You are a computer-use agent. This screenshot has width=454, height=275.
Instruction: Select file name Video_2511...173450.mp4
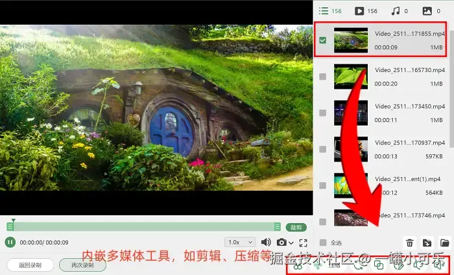410,106
